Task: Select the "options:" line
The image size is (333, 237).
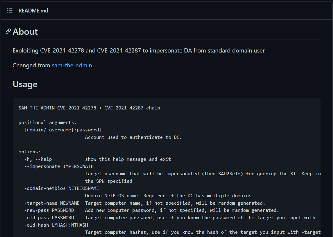Action: [30, 152]
